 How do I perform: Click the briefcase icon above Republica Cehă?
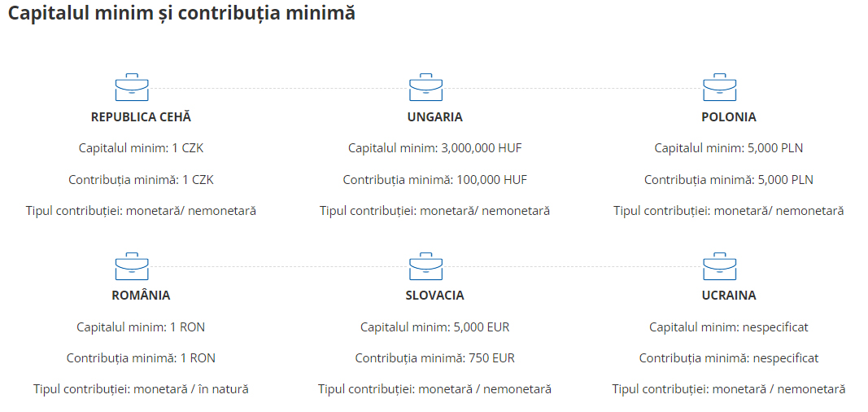pos(132,87)
